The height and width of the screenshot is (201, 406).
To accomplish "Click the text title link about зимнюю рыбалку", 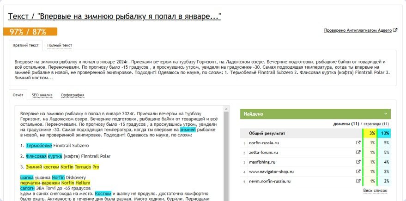I will pyautogui.click(x=115, y=17).
